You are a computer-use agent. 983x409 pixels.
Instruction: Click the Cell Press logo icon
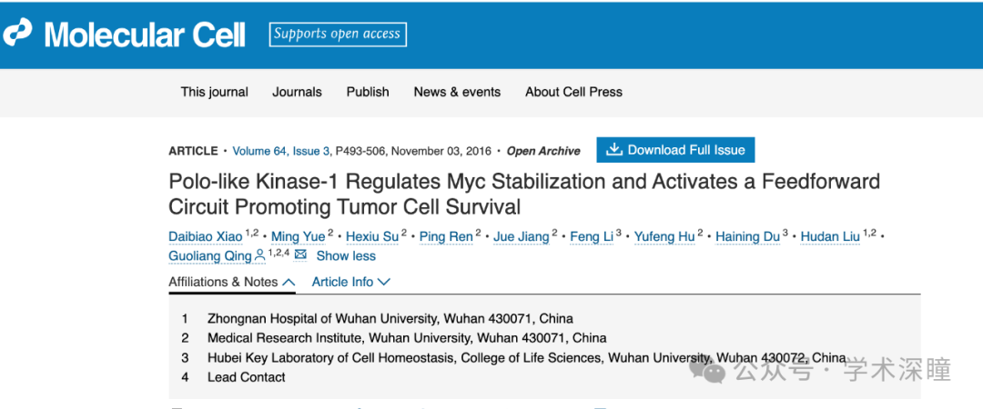(x=17, y=33)
